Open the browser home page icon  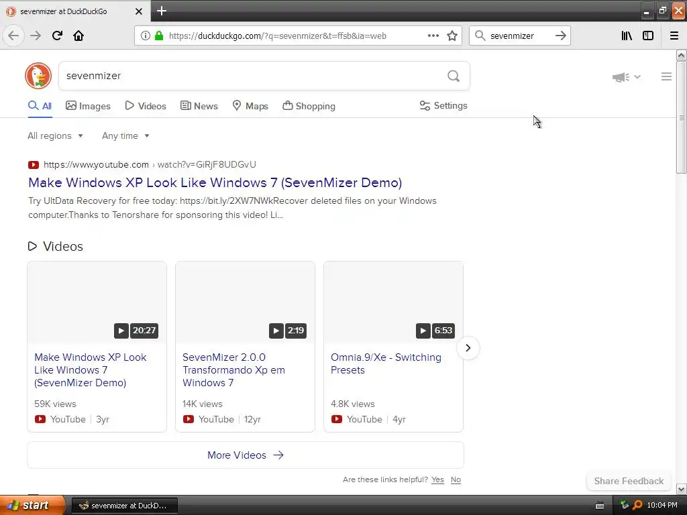click(x=78, y=36)
